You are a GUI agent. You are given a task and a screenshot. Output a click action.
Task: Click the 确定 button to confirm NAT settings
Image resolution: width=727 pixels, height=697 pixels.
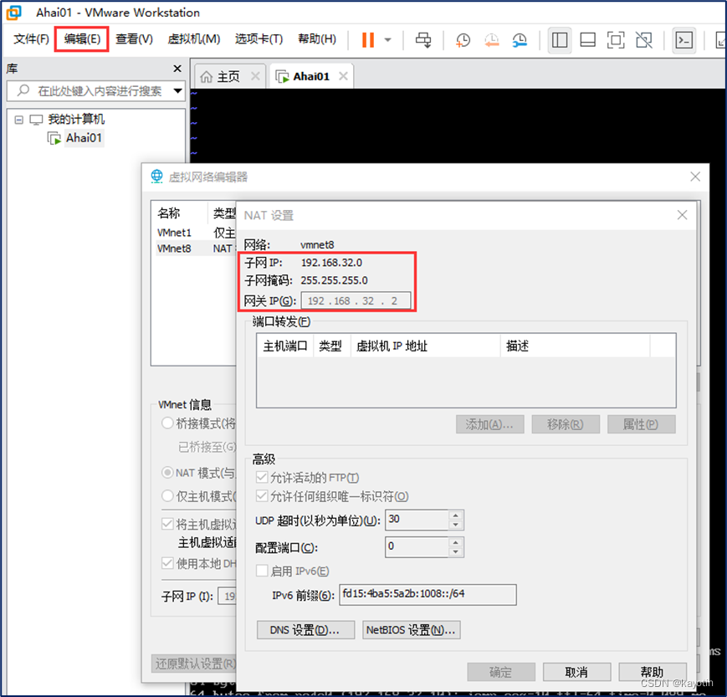(x=500, y=671)
